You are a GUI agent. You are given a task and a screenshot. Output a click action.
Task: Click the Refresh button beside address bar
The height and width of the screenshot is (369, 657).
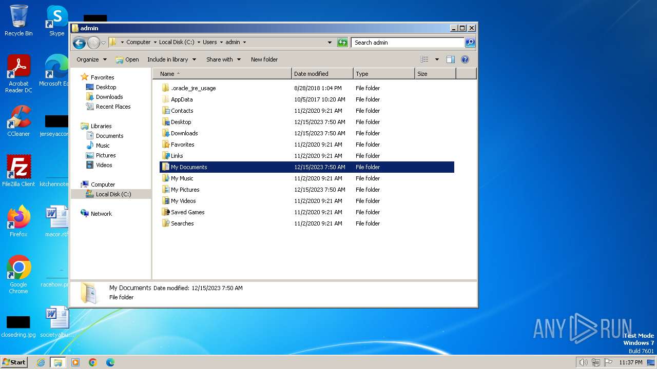(342, 43)
